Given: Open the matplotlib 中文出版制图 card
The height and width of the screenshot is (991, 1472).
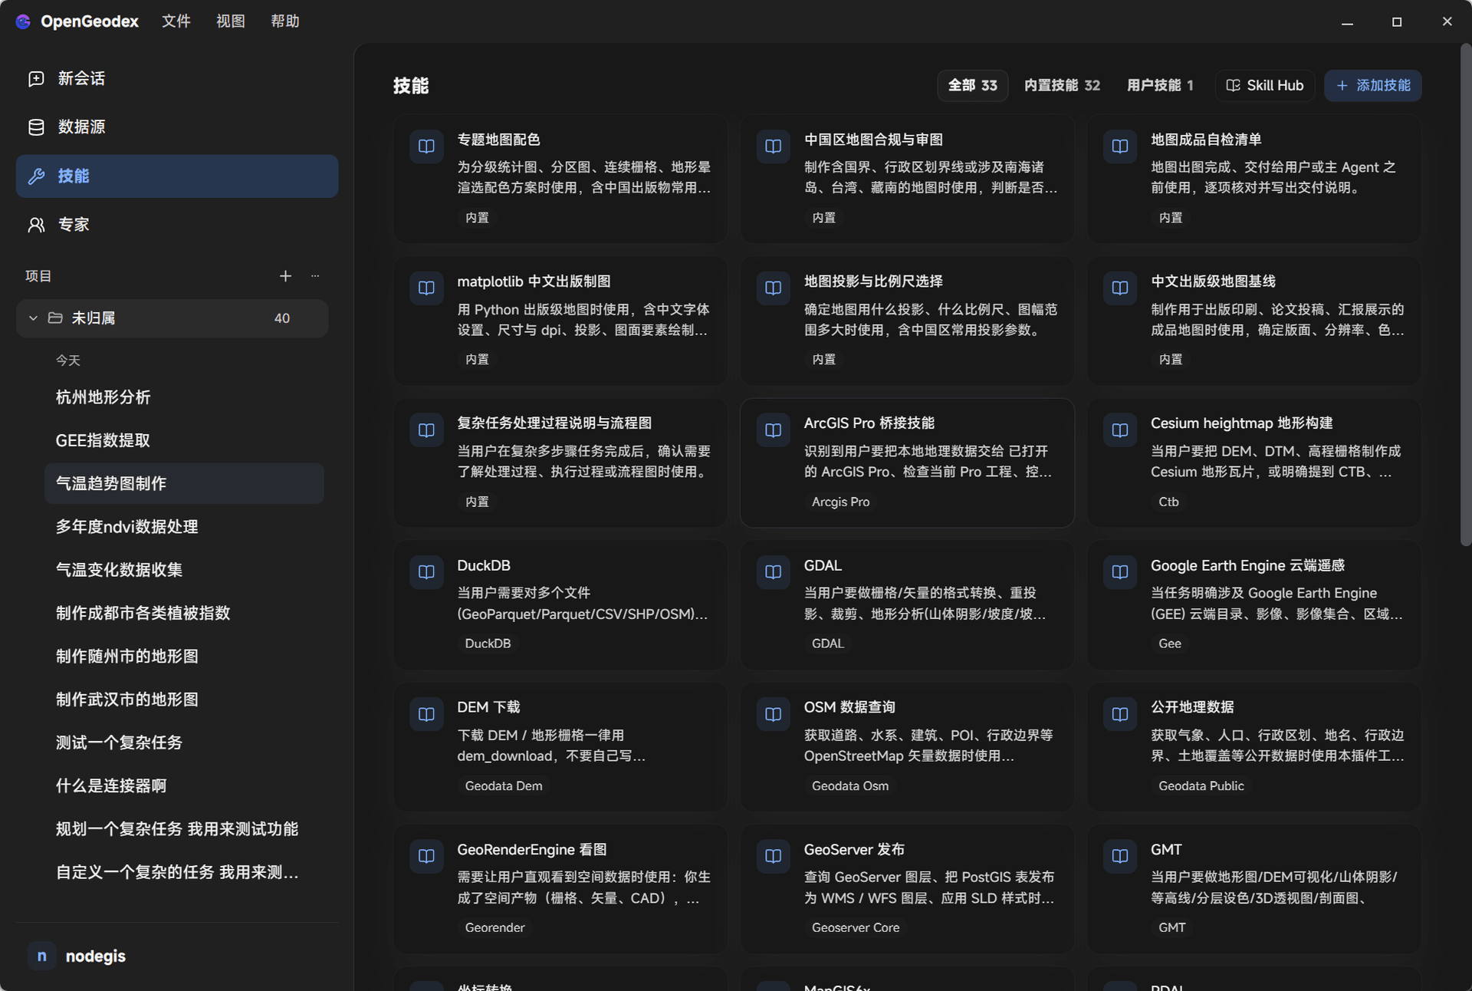Looking at the screenshot, I should click(560, 321).
